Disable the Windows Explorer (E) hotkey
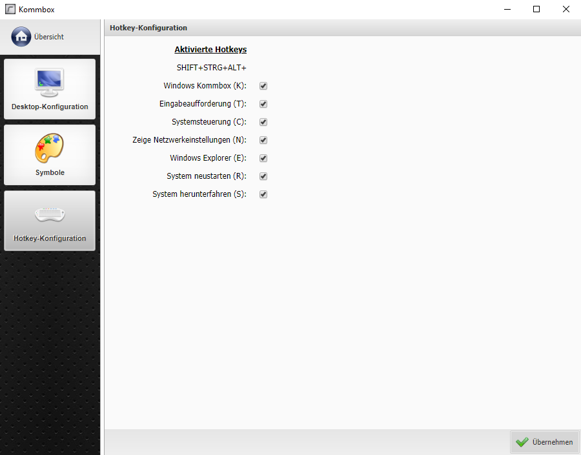Screen dimensions: 581x455 [263, 157]
